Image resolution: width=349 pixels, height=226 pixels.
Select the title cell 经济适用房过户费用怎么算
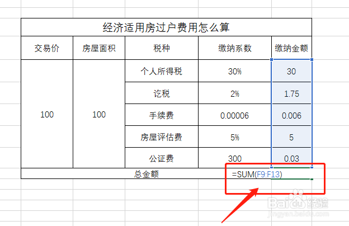pos(166,27)
